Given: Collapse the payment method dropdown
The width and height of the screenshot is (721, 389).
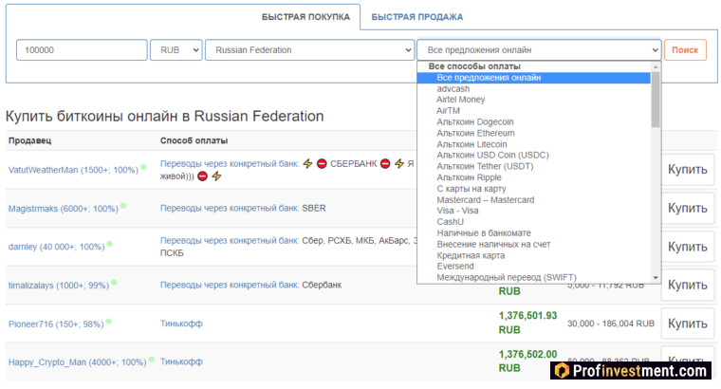Looking at the screenshot, I should [539, 49].
